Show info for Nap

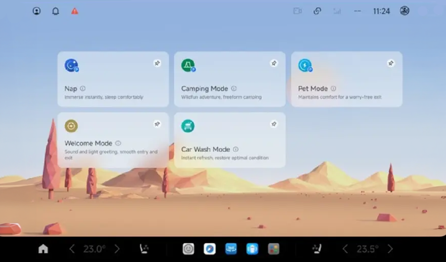point(82,88)
